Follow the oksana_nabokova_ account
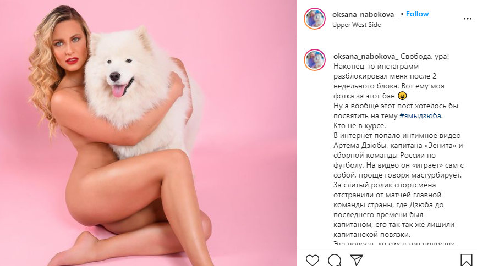This screenshot has height=266, width=477. click(x=417, y=14)
